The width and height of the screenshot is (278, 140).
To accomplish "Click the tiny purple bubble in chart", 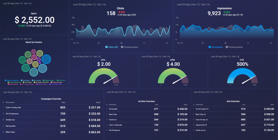I will (40, 63).
